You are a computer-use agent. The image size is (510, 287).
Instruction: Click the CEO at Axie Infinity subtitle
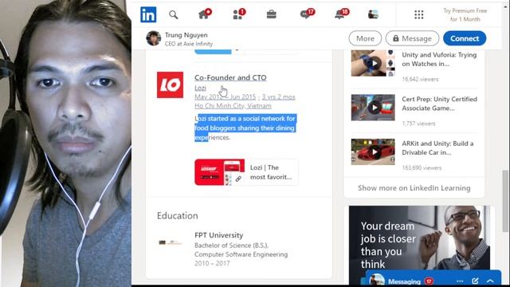[x=188, y=44]
